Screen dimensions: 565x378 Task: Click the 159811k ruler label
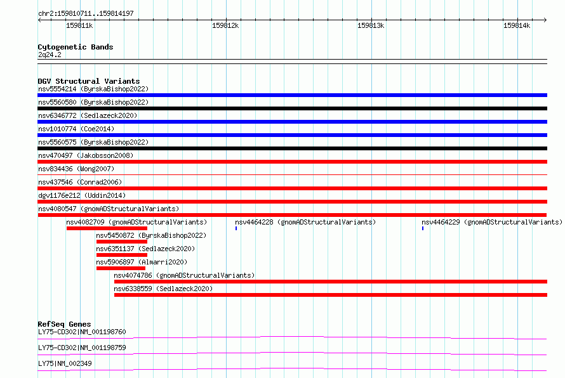click(79, 25)
